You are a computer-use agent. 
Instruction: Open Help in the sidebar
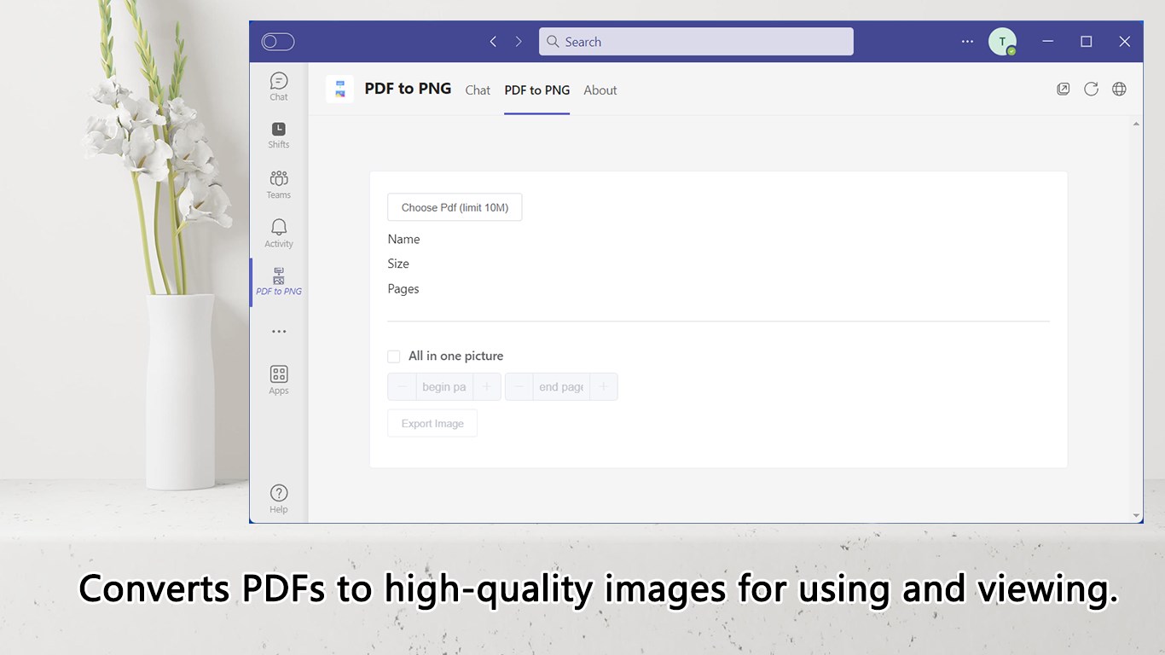click(279, 498)
